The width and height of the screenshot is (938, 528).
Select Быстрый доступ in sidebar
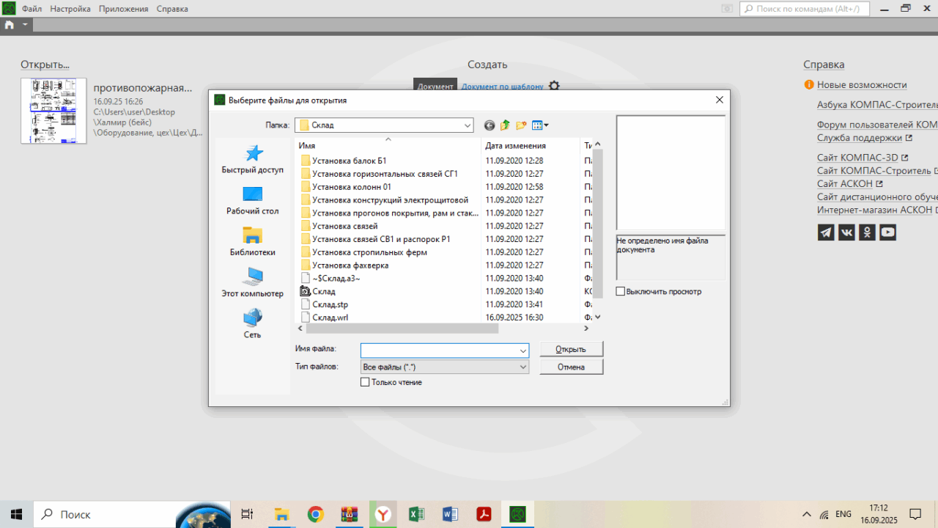(x=252, y=159)
